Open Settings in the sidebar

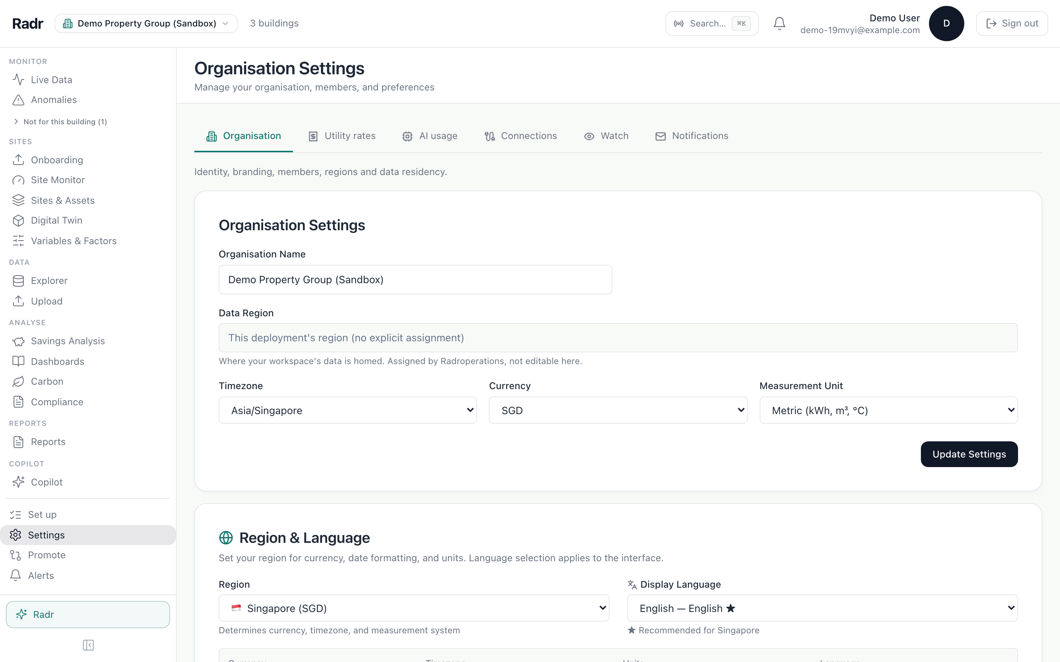[x=88, y=535]
